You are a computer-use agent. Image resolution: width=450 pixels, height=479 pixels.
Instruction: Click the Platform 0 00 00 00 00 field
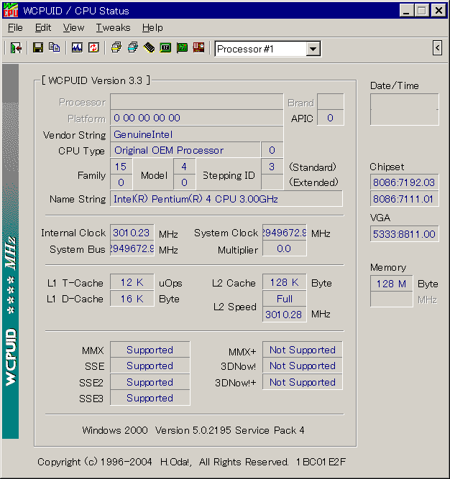tap(196, 118)
